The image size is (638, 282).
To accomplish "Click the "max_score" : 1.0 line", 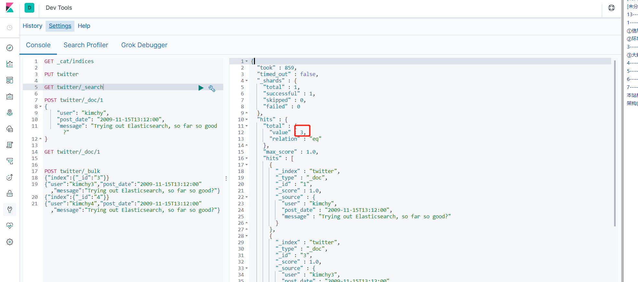I will [x=291, y=152].
